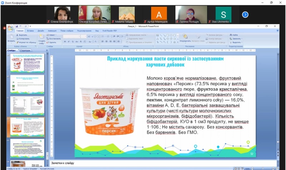Viewport: 286px width, 170px height.
Task: Click the zoom slider in status bar
Action: [x=263, y=169]
